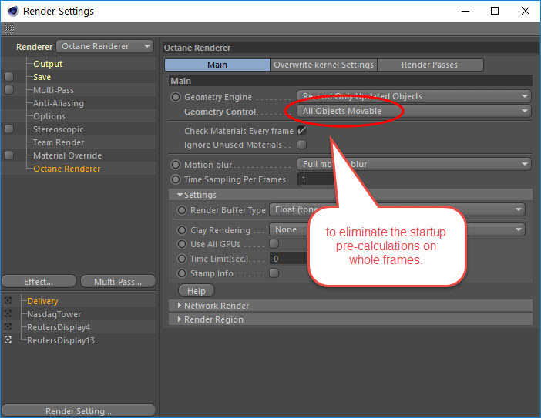
Task: Open the Renderer dropdown
Action: (105, 46)
